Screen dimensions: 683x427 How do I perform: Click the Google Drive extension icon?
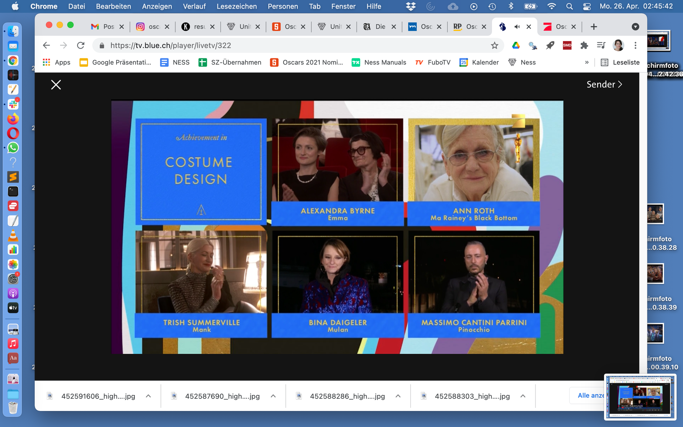pyautogui.click(x=516, y=46)
